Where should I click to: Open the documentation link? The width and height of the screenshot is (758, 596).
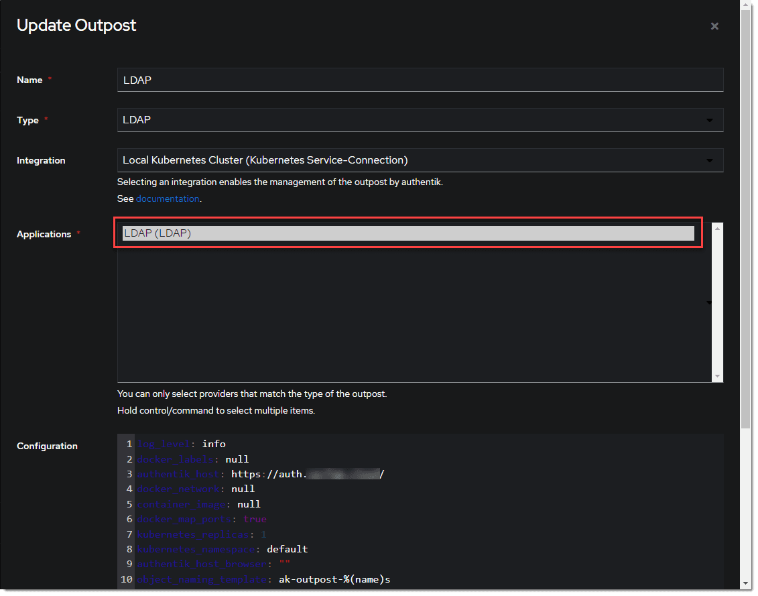tap(168, 198)
